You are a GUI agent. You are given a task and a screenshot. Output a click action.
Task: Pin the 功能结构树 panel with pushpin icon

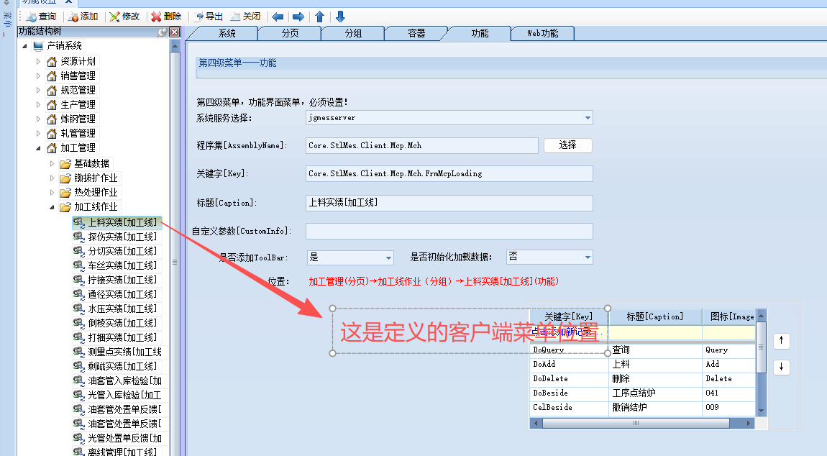(x=163, y=32)
